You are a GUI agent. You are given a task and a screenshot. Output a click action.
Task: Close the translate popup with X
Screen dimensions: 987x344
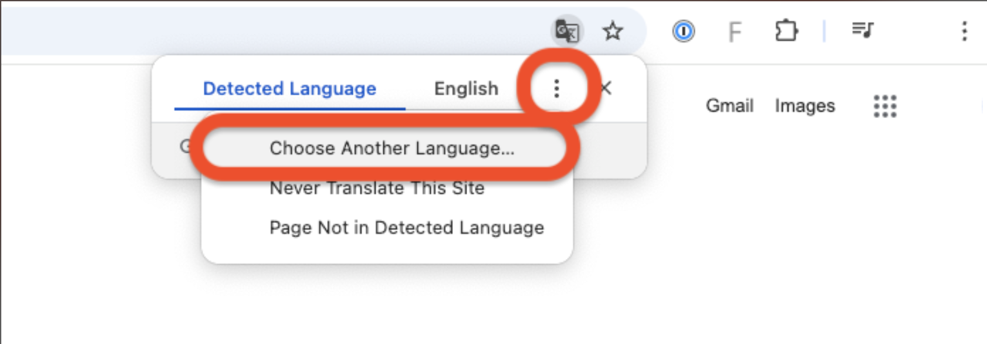606,88
